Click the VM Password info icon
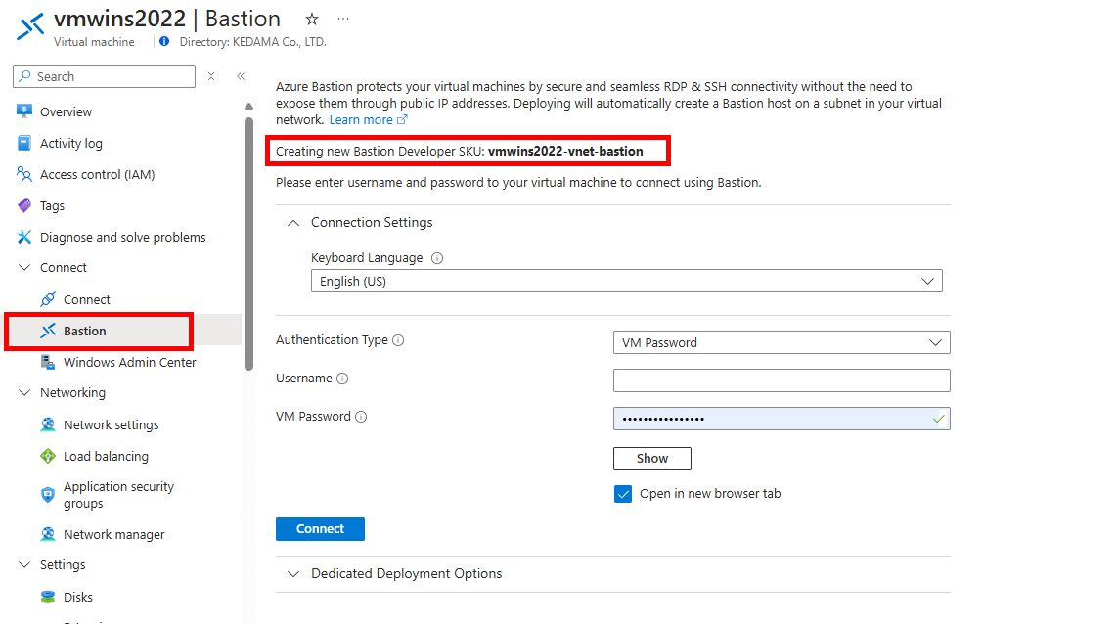Viewport: 1117px width, 624px height. coord(361,417)
